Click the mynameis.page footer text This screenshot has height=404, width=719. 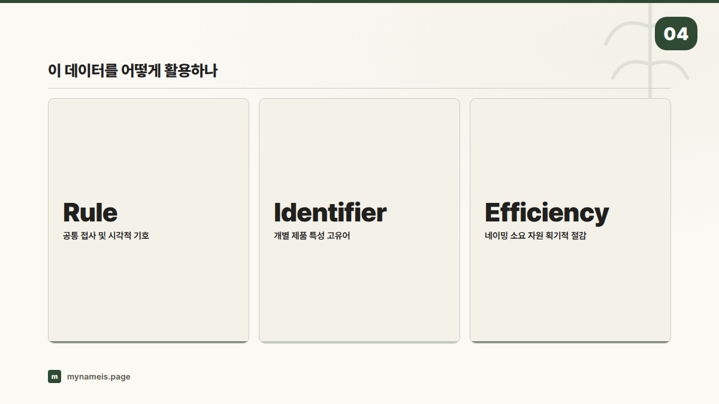[x=99, y=376]
